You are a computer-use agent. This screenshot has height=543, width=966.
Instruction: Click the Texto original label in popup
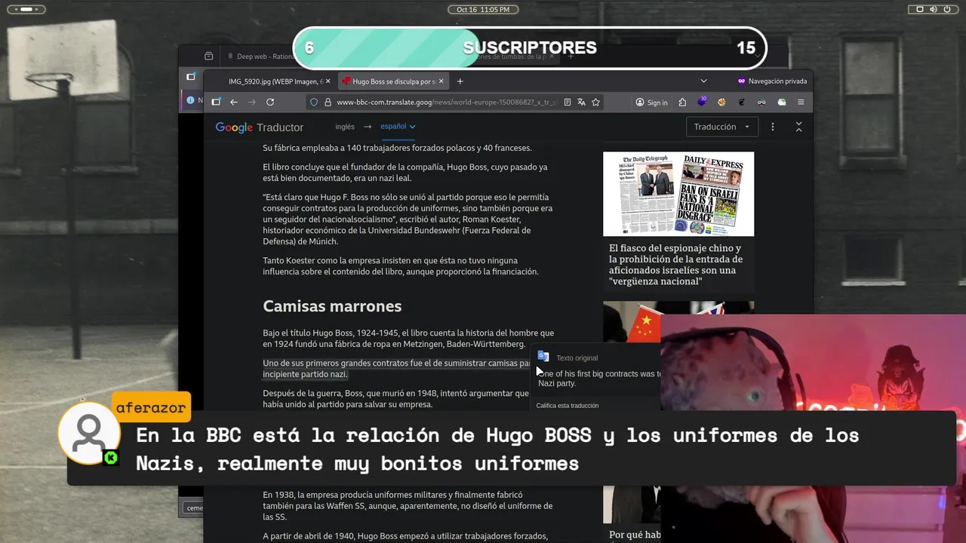pyautogui.click(x=577, y=358)
